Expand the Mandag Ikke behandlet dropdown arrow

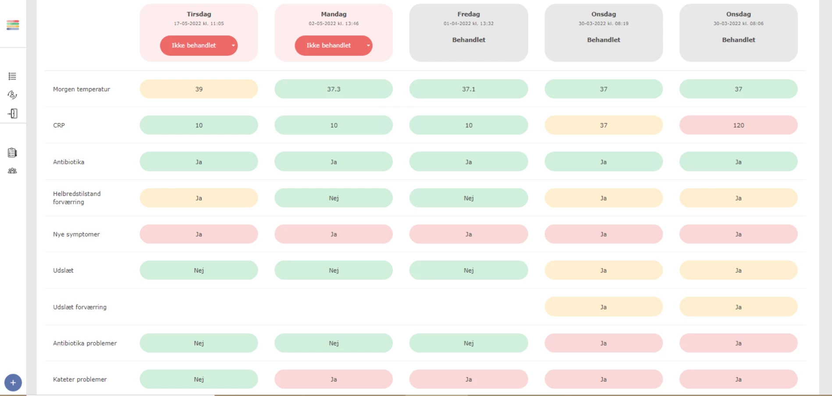click(x=368, y=46)
